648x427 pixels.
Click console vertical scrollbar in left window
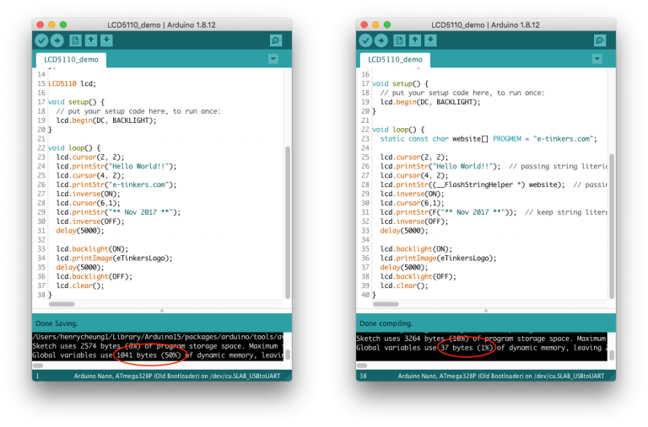[288, 355]
